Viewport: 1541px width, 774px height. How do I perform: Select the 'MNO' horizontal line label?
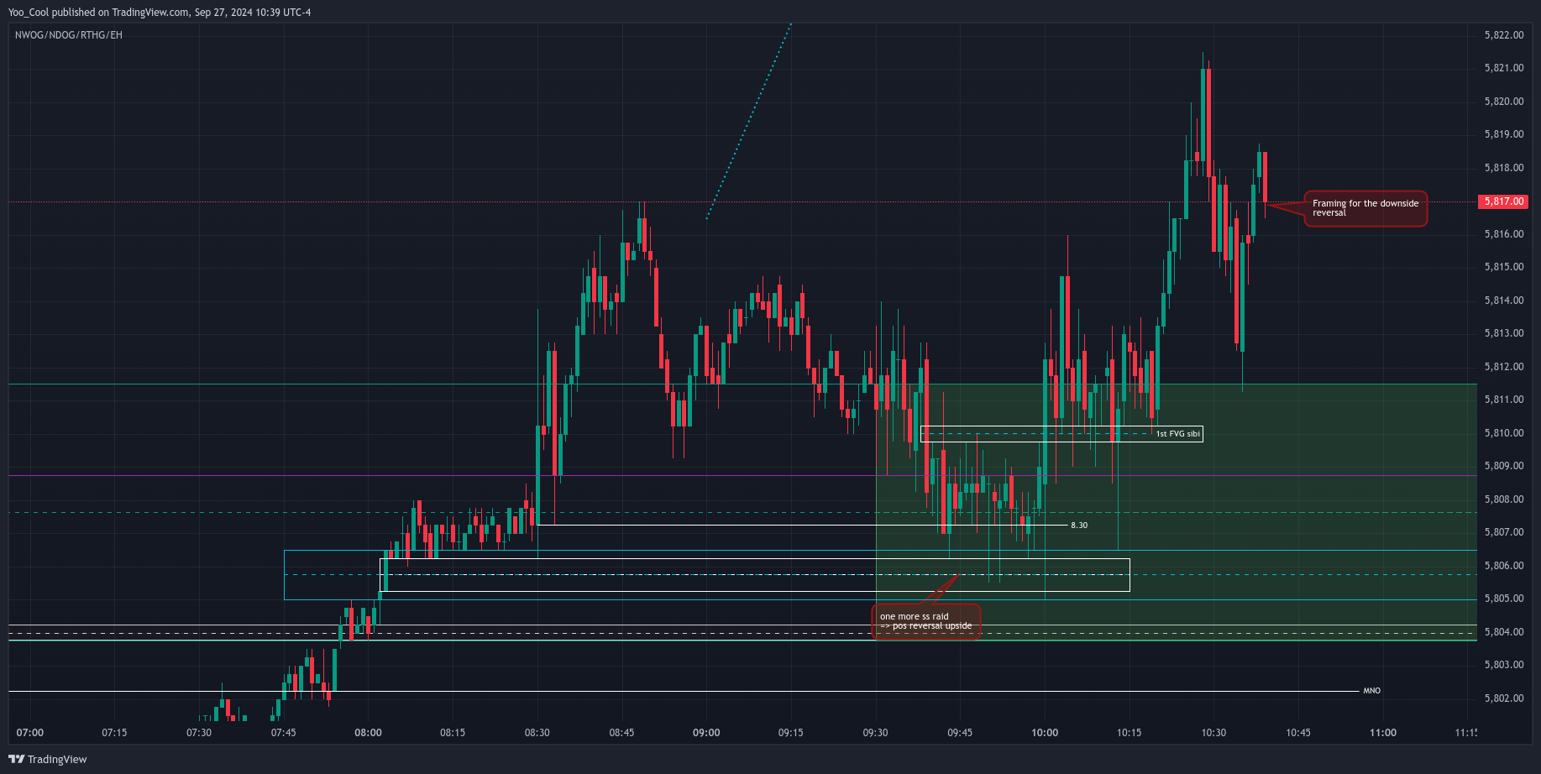(1371, 691)
